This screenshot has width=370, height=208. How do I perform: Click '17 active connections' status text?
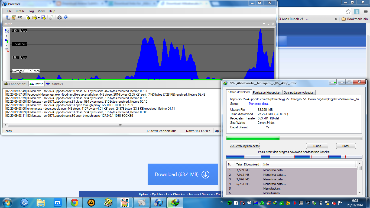click(x=161, y=131)
